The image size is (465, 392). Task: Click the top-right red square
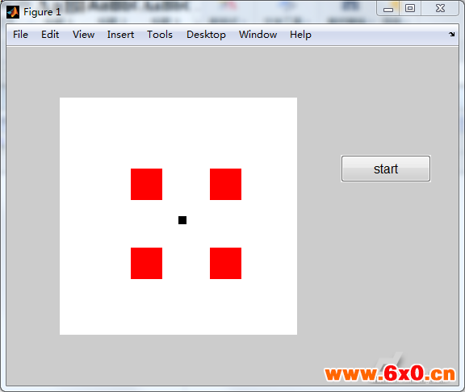click(x=226, y=184)
